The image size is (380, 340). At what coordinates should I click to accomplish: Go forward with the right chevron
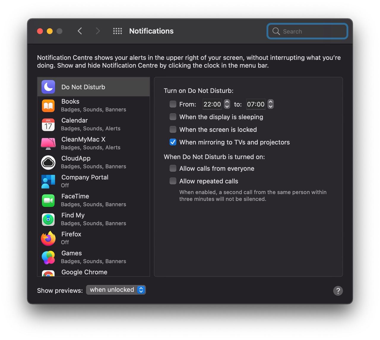click(x=98, y=31)
